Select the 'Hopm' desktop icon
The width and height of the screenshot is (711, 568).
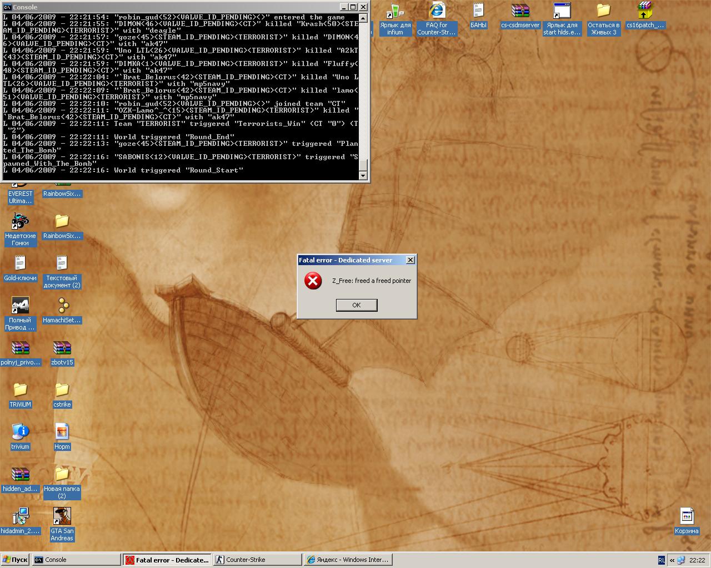point(62,437)
